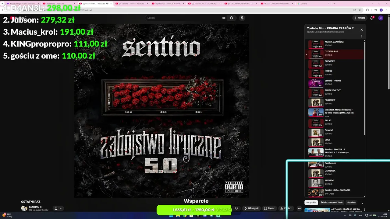The image size is (390, 219).
Task: Click the YouTube search magnifier icon
Action: [x=232, y=18]
